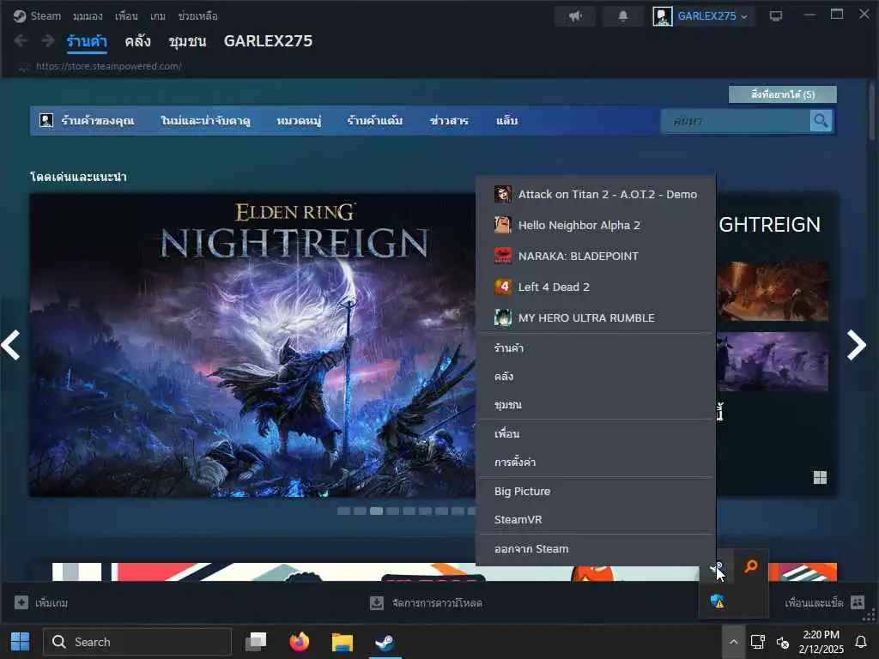Open the มุมมอง menu
Image resolution: width=879 pixels, height=659 pixels.
pos(88,16)
